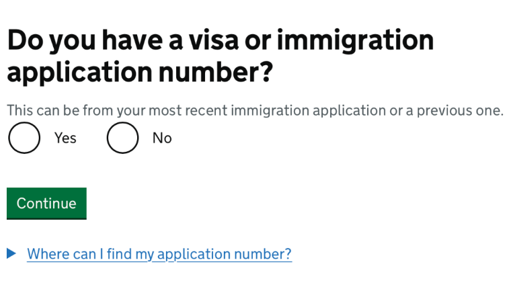This screenshot has height=285, width=511.
Task: Click the Yes label text
Action: point(65,138)
